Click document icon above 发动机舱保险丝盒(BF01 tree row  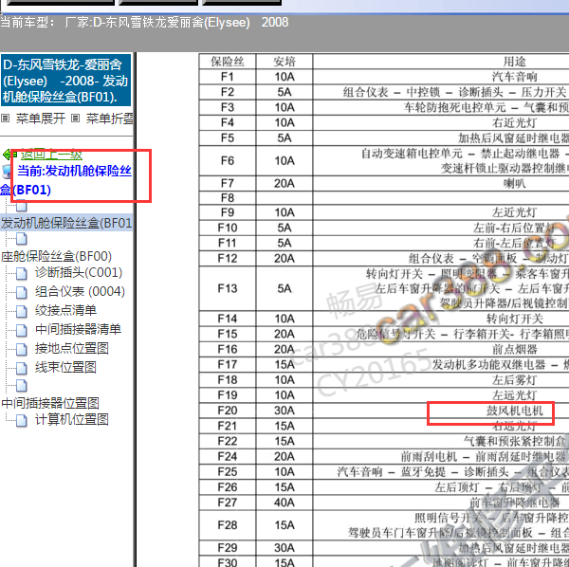(x=22, y=206)
